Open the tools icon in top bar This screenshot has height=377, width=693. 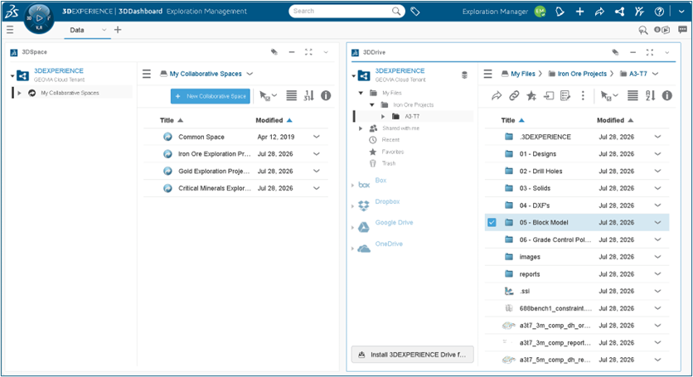639,12
